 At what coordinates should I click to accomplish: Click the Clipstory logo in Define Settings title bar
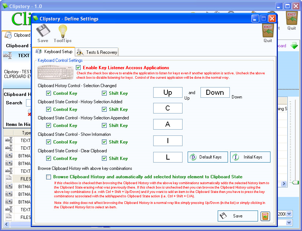tap(36, 18)
